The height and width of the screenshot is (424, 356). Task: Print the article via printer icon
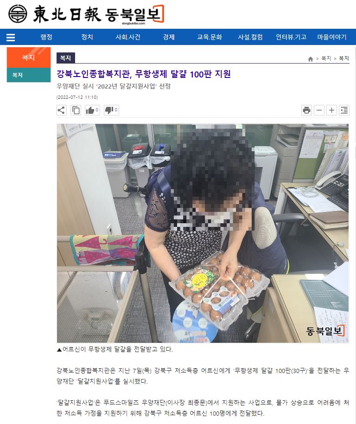(x=306, y=110)
